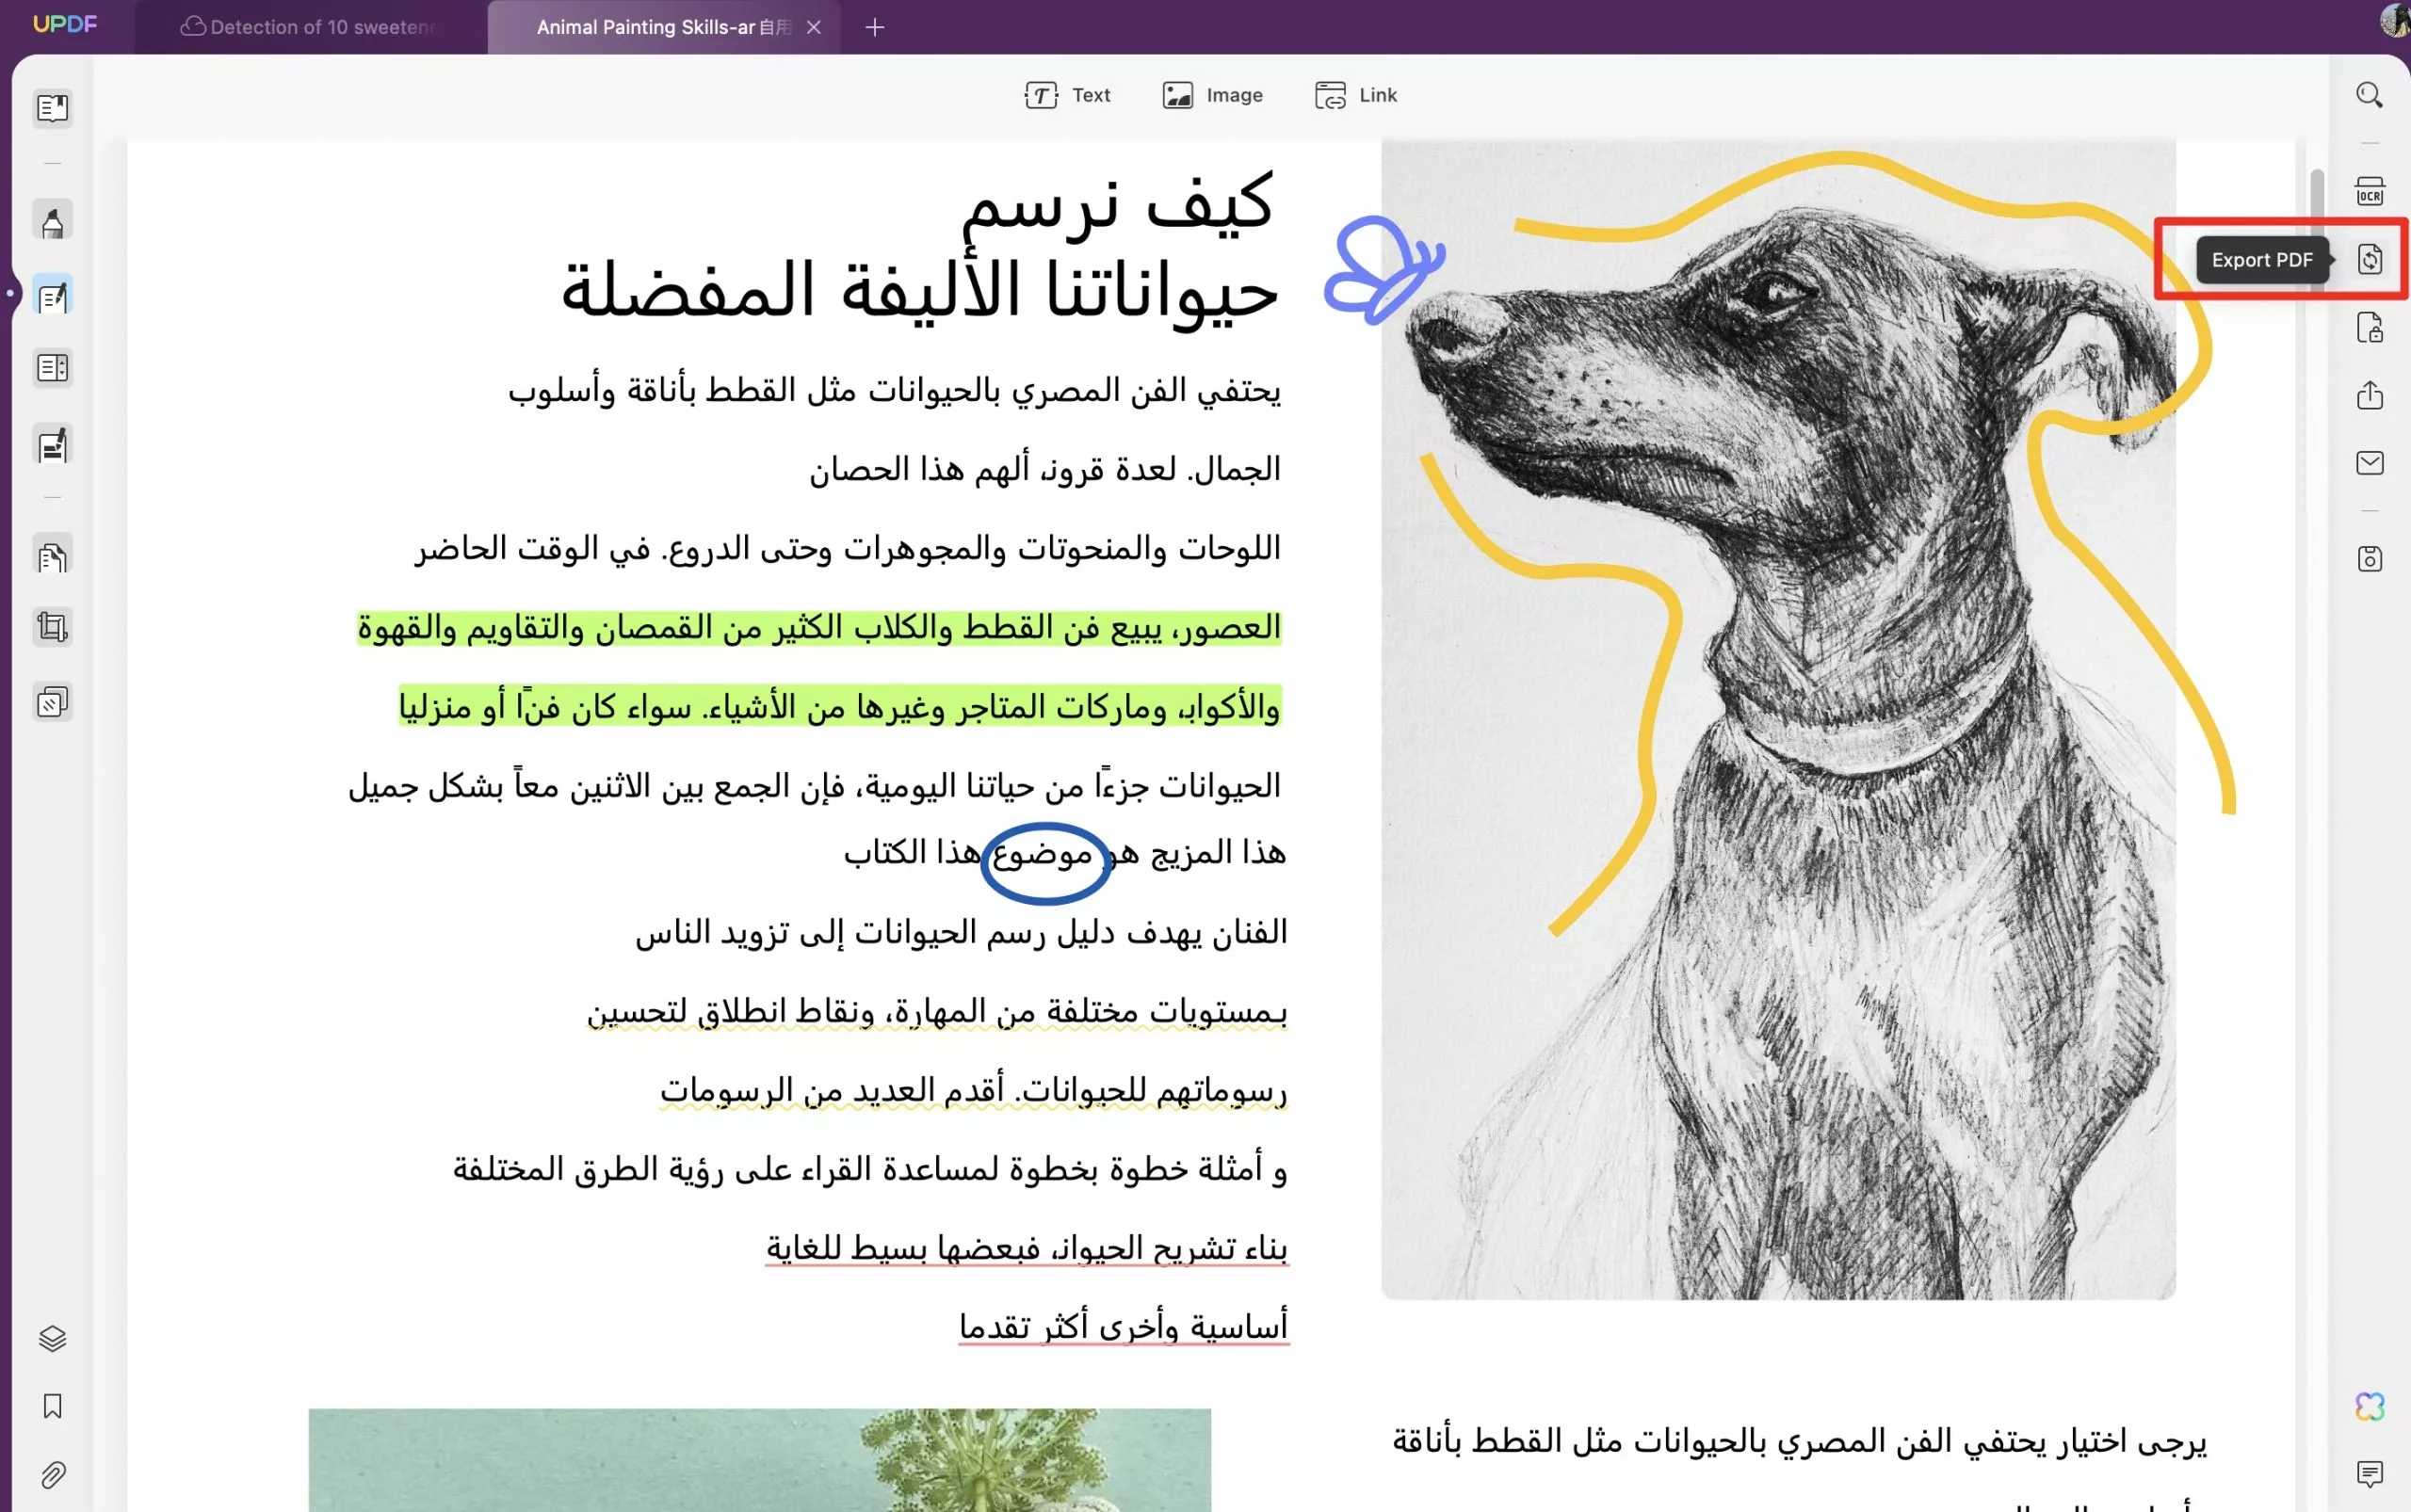Open the Share panel
This screenshot has height=1512, width=2411.
tap(2369, 396)
